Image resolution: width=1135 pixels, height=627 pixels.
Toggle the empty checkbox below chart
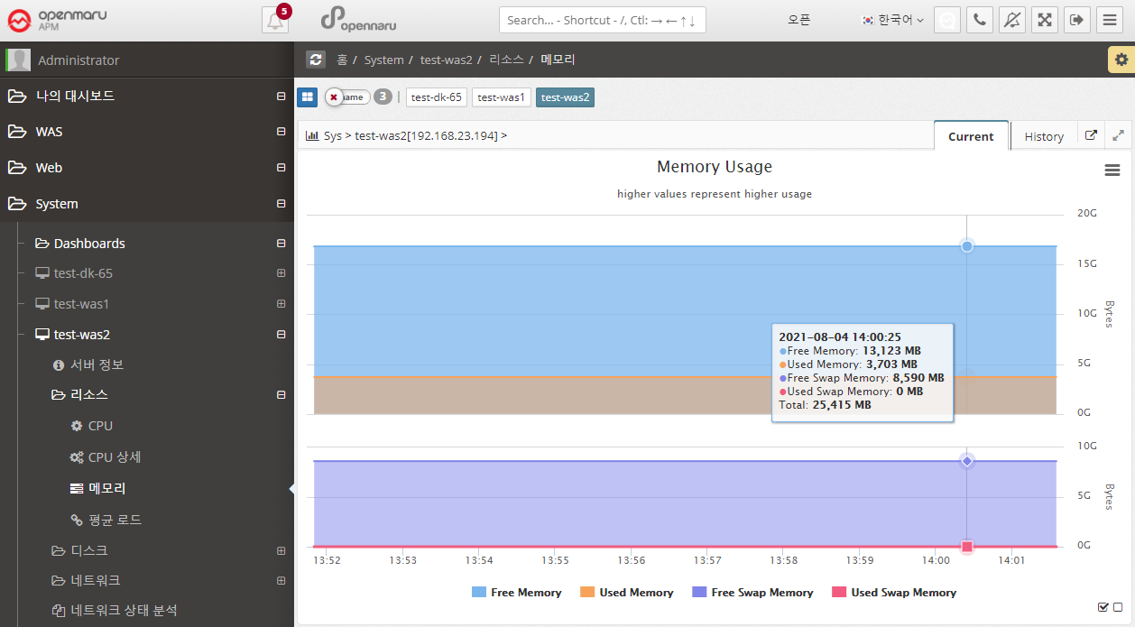point(1118,607)
